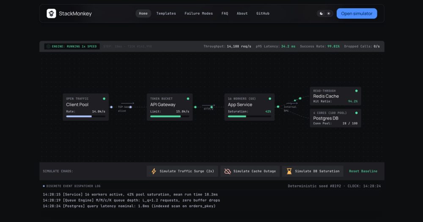Click the Redis Cache green status dot
Image resolution: width=423 pixels, height=222 pixels.
coord(356,91)
